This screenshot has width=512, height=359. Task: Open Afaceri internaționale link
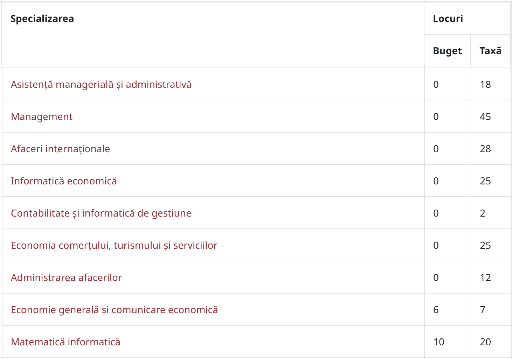pyautogui.click(x=60, y=149)
